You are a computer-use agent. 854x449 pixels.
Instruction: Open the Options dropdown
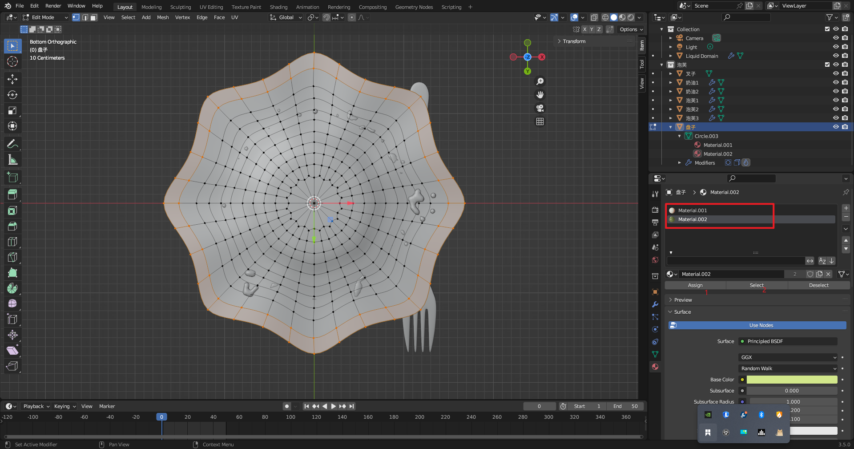[x=631, y=29]
